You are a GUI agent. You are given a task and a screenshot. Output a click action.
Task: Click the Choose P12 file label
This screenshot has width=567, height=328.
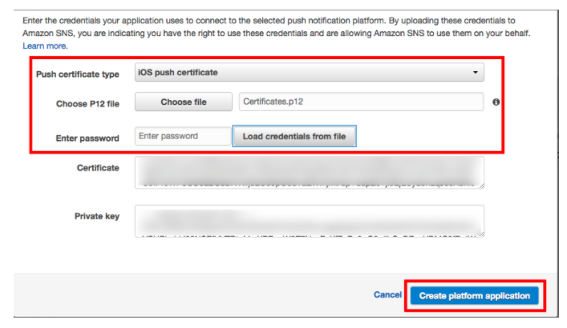[87, 103]
